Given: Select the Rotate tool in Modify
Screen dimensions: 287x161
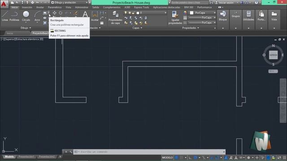Looking at the screenshot, I should pyautogui.click(x=61, y=13).
